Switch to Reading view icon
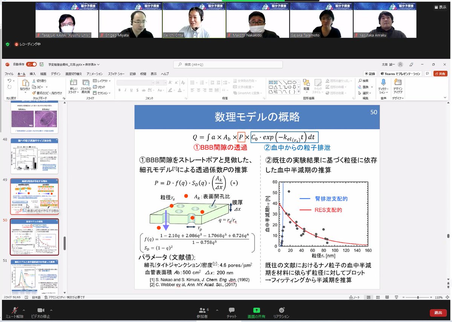452x322 pixels. [388, 297]
